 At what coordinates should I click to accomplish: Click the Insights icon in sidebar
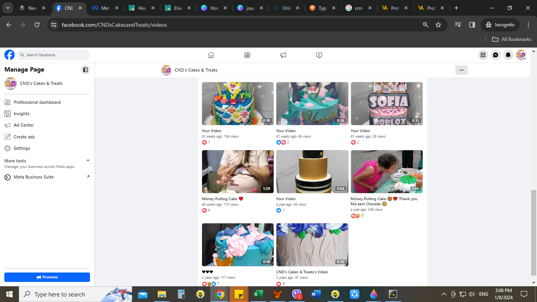[7, 114]
